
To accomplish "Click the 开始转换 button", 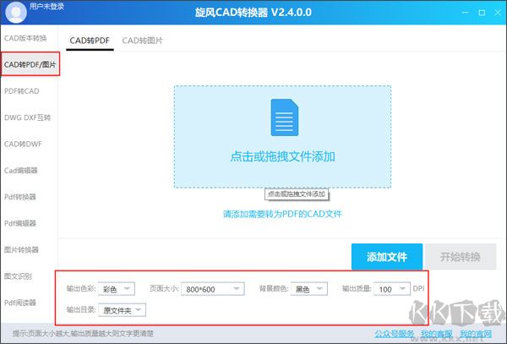I will [461, 257].
